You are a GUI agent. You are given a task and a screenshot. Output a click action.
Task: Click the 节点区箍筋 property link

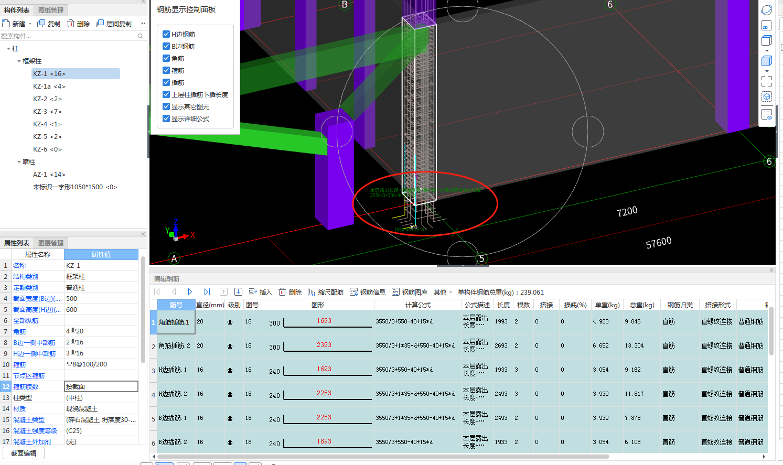click(x=29, y=376)
